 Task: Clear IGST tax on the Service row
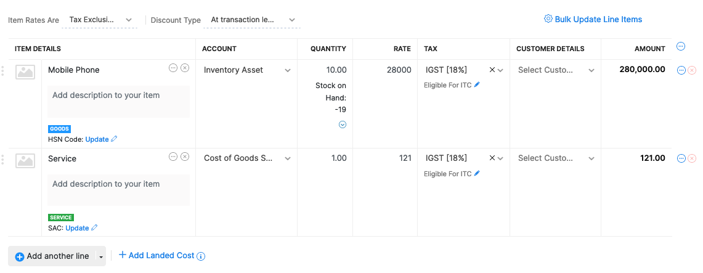click(x=492, y=158)
